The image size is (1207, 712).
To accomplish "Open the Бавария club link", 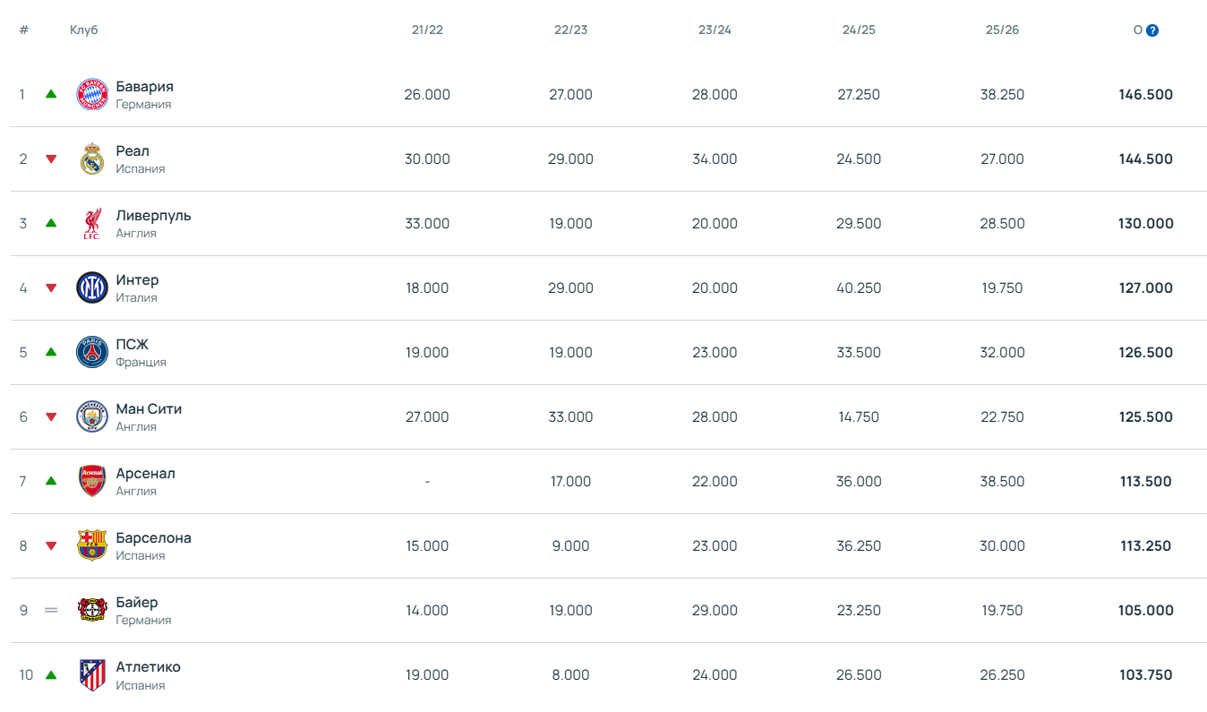I will coord(144,87).
